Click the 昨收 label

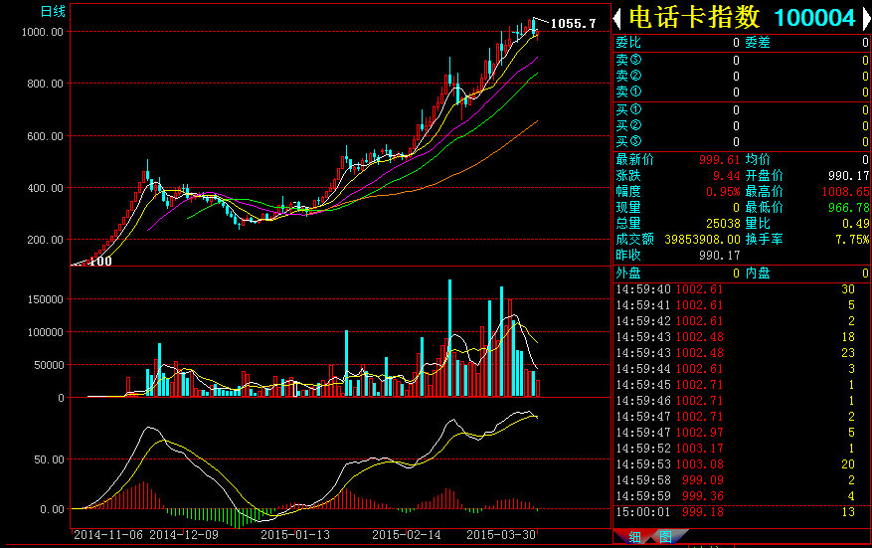(x=628, y=256)
